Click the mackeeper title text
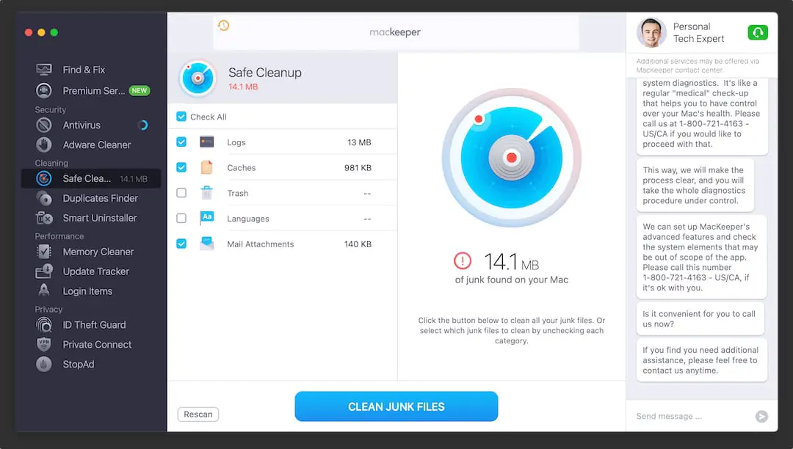 (395, 32)
